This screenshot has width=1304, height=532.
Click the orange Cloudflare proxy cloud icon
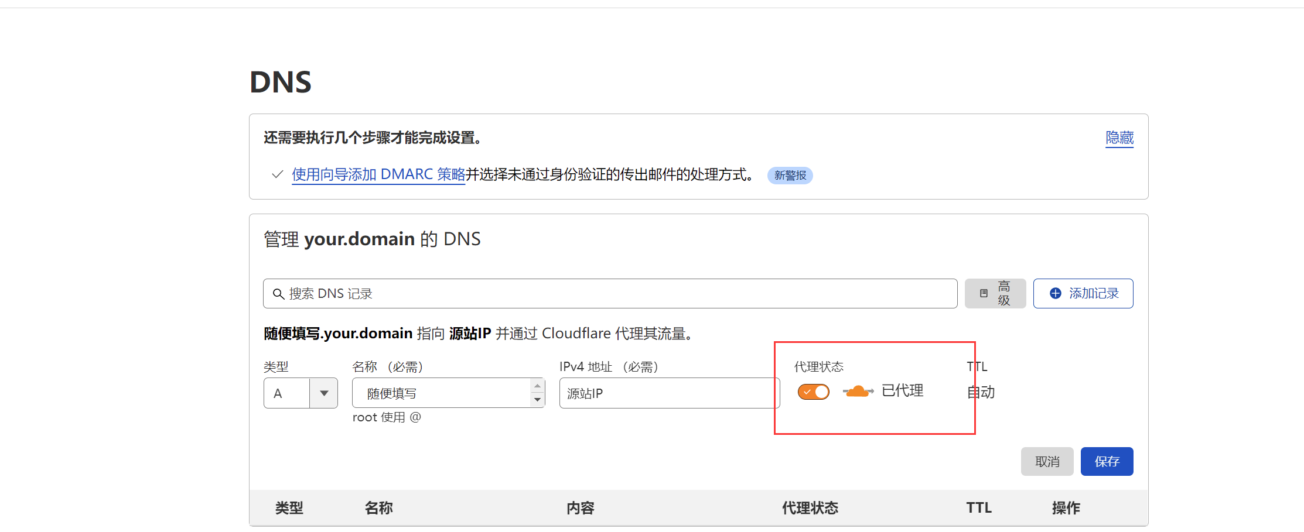point(858,391)
